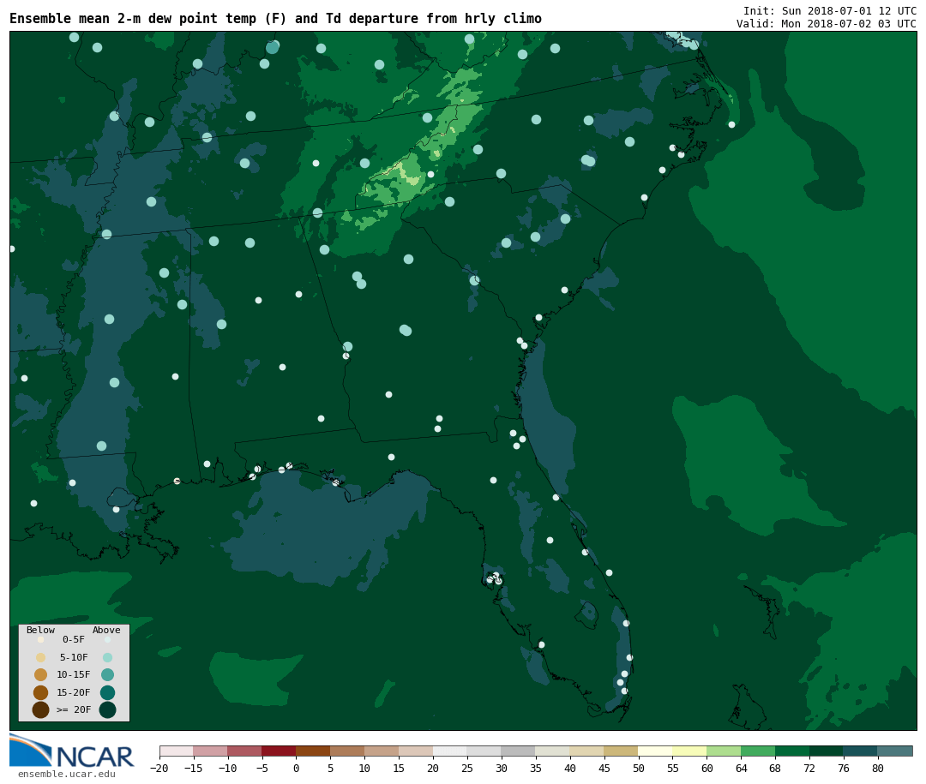Screen dimensions: 926x784
Task: Click the darkest brown >= 20F legend dot
Action: [x=41, y=709]
